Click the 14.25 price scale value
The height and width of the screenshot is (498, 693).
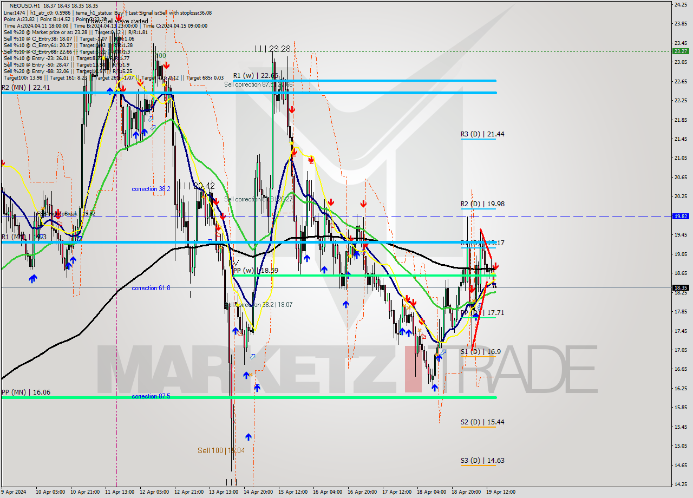(x=680, y=484)
